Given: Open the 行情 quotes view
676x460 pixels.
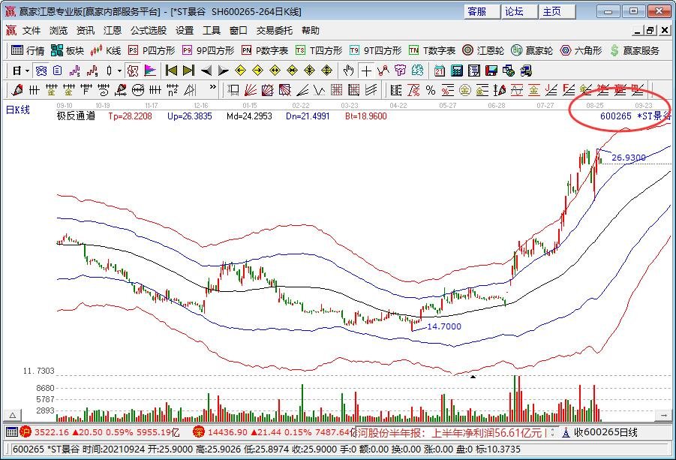Looking at the screenshot, I should click(28, 50).
